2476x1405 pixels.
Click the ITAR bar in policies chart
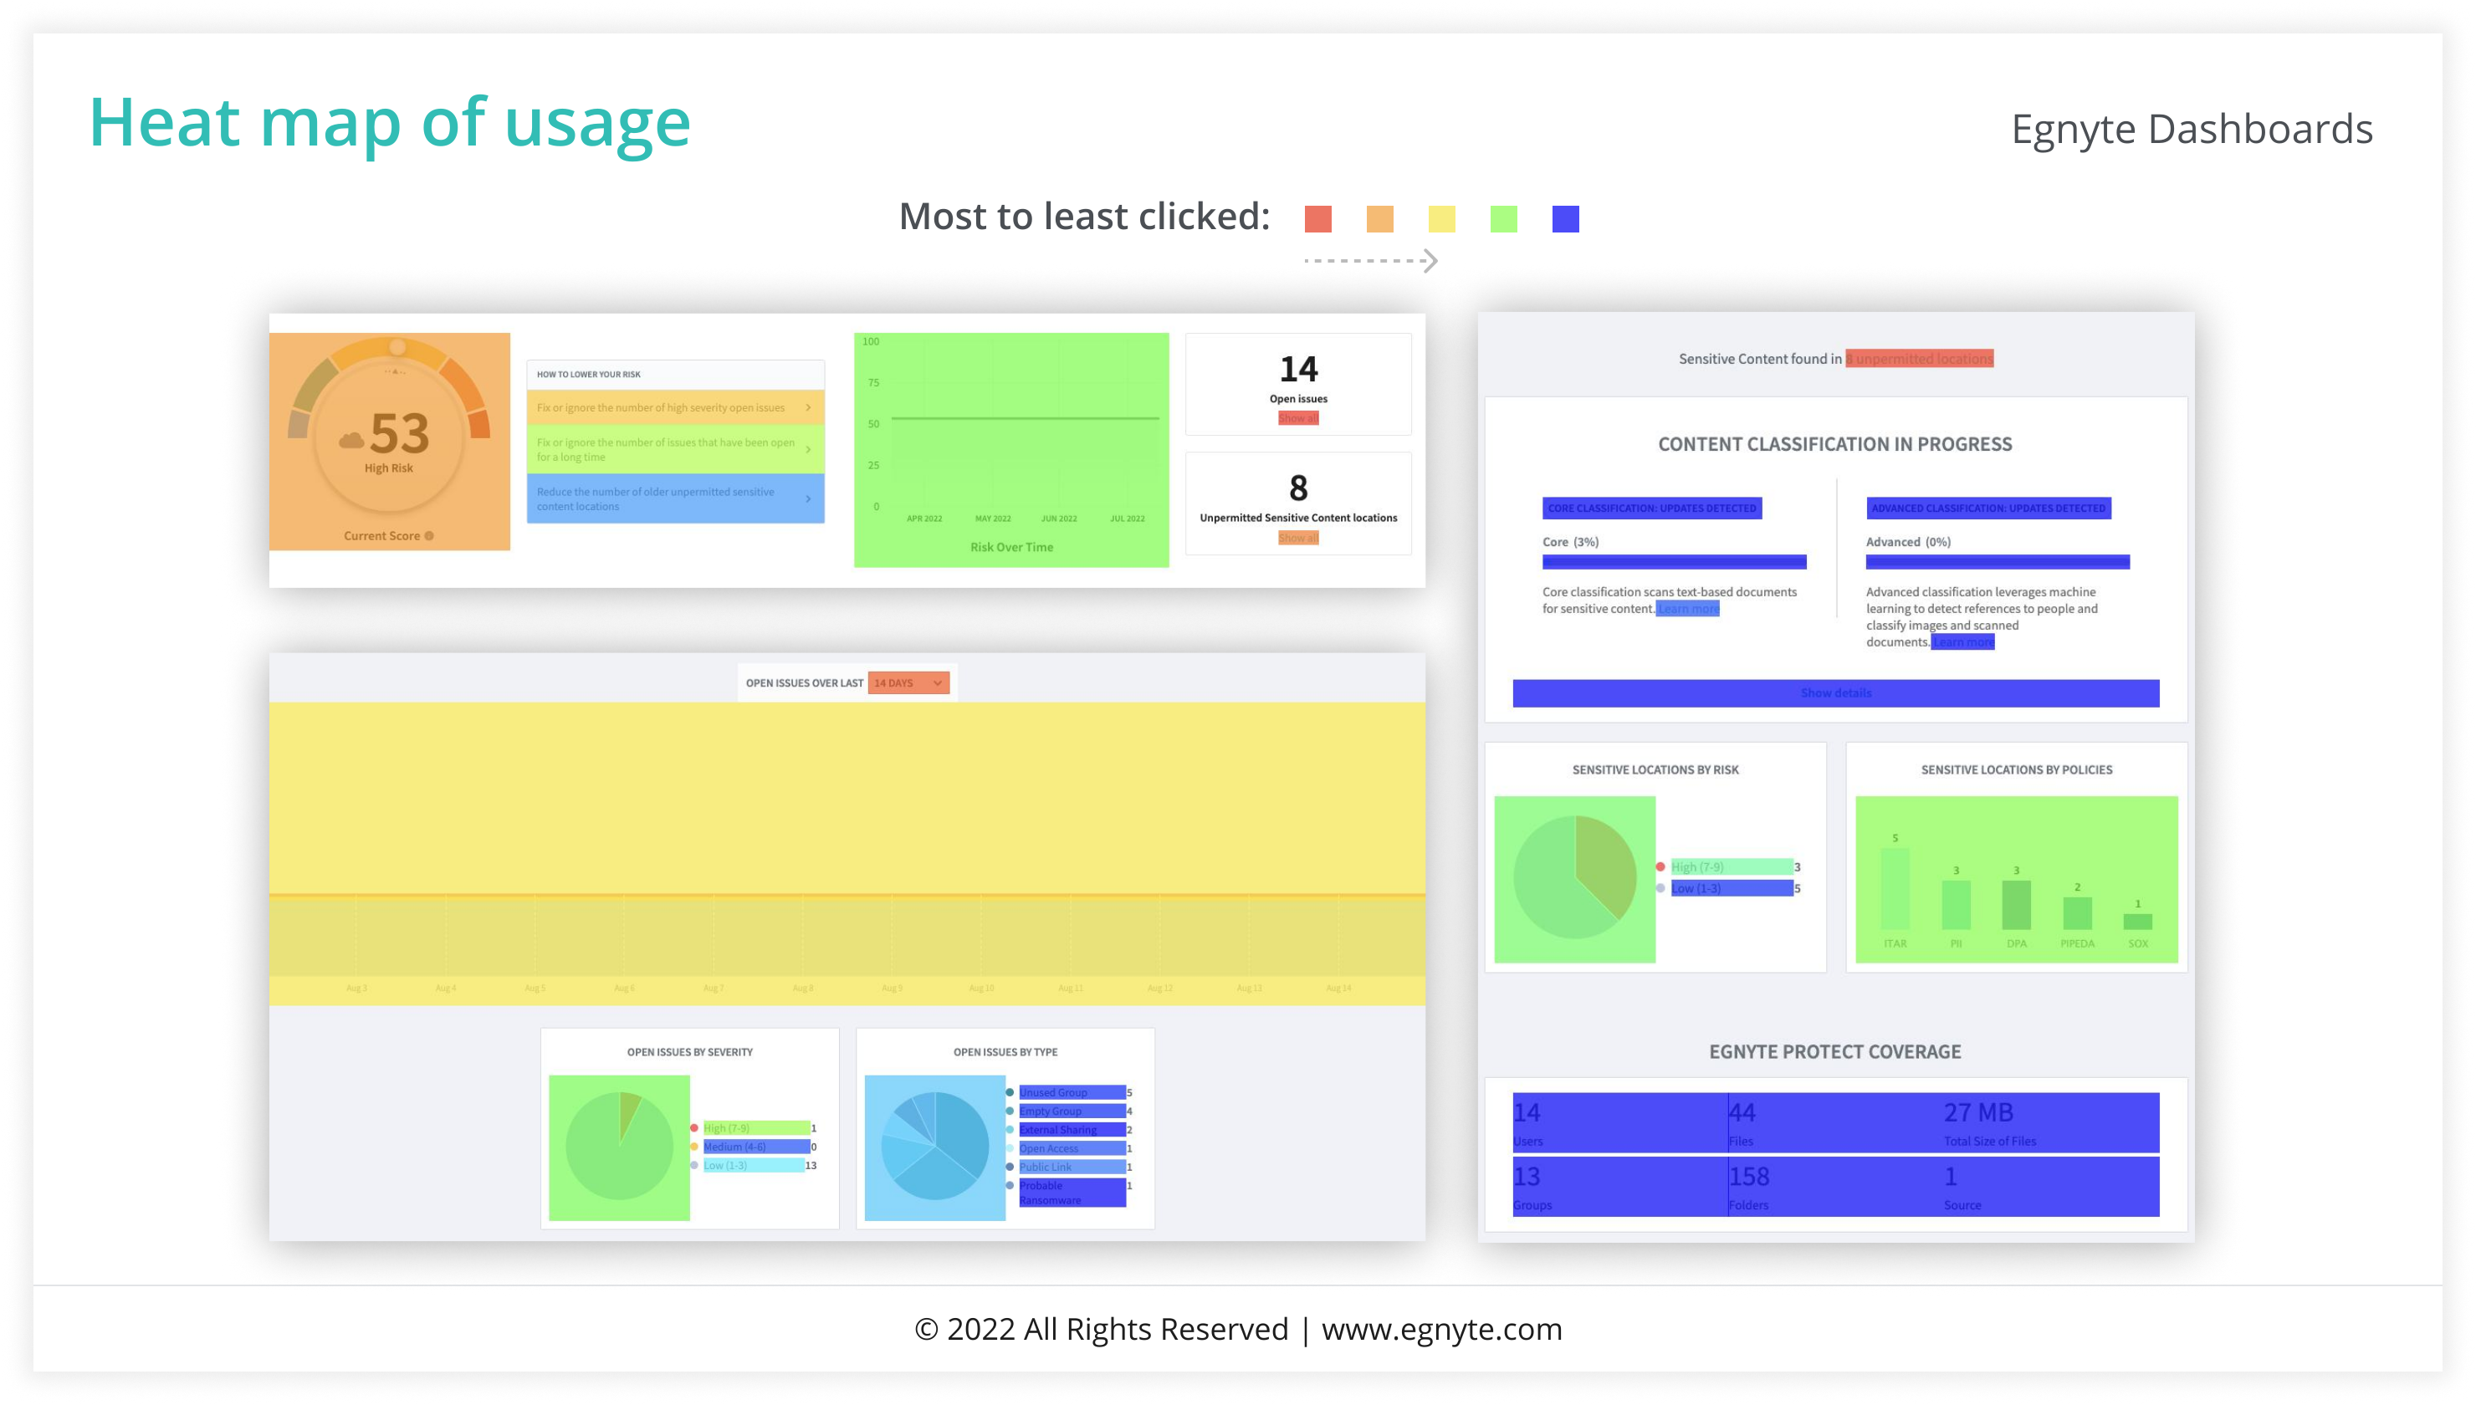coord(1894,889)
